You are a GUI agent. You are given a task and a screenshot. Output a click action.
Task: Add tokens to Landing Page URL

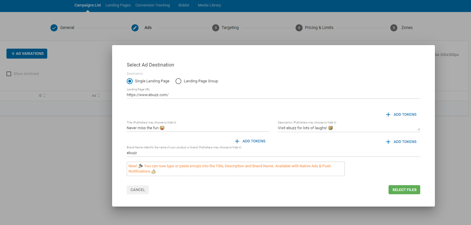(x=401, y=115)
